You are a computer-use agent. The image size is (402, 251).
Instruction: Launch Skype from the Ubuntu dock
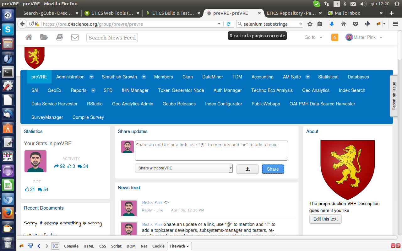coord(8,29)
